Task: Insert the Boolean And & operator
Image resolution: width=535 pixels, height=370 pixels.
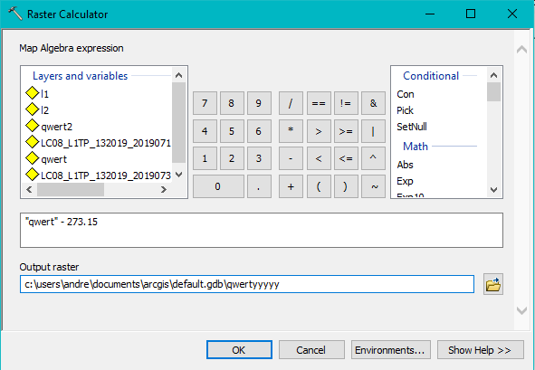Action: click(373, 103)
